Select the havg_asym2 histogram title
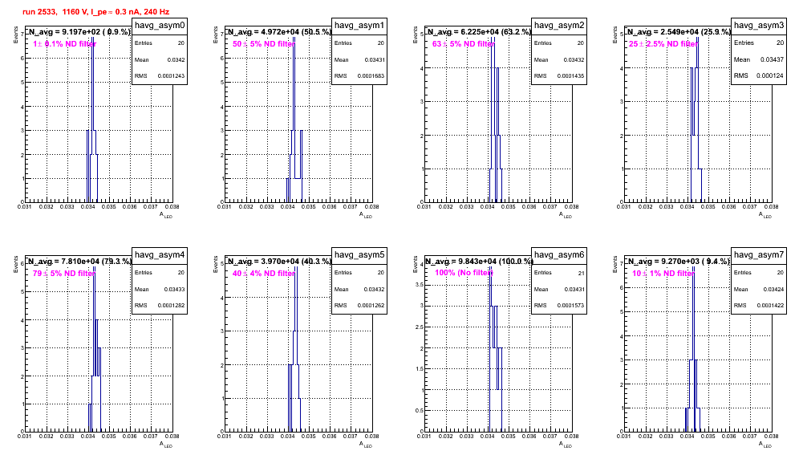Screen dimensions: 799x459 (x=559, y=26)
